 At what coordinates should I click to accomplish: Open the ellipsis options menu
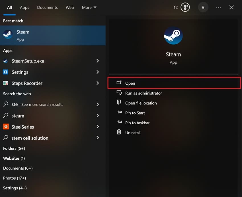click(x=218, y=7)
